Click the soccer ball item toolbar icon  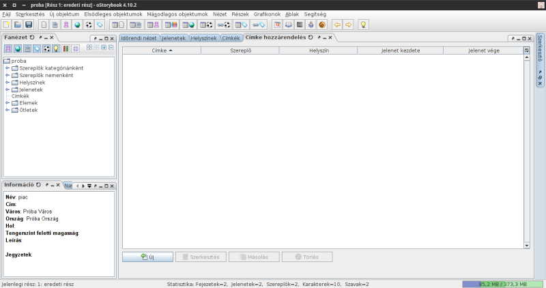coord(89,25)
